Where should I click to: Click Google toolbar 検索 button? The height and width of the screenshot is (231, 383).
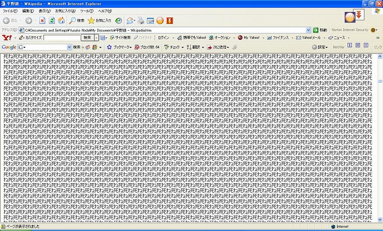(77, 47)
